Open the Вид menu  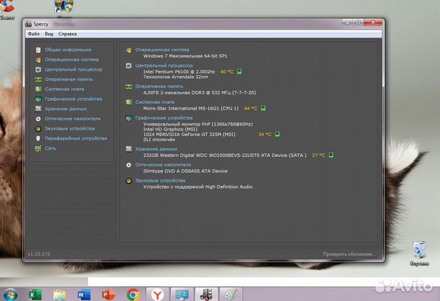49,34
